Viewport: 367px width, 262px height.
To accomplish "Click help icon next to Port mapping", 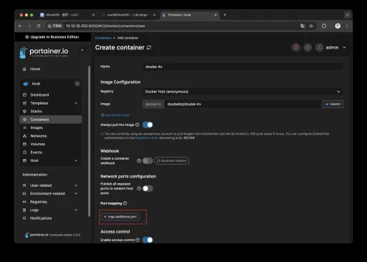I will pyautogui.click(x=125, y=203).
